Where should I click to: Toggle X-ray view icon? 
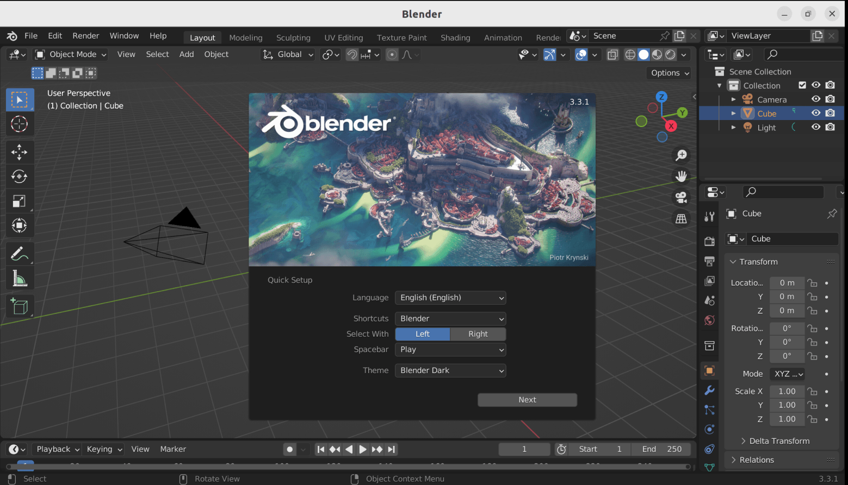[612, 54]
